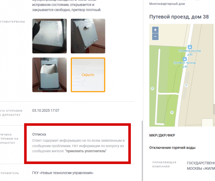Click the management company name ГОСУДАРСТВЕНН...
Image resolution: width=215 pixels, height=181 pixels.
coord(201,163)
